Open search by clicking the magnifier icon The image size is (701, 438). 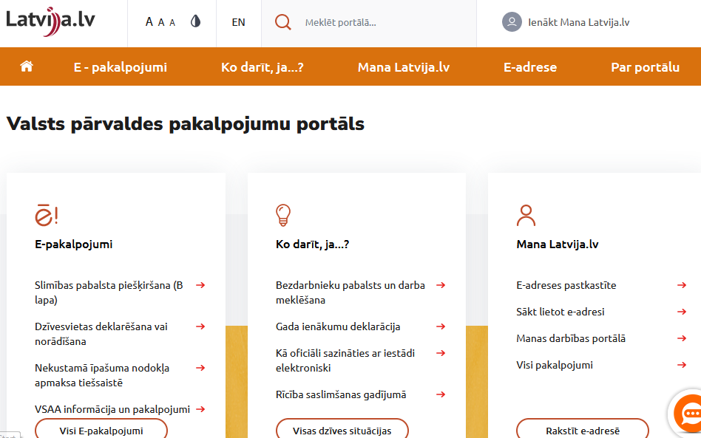coord(283,22)
